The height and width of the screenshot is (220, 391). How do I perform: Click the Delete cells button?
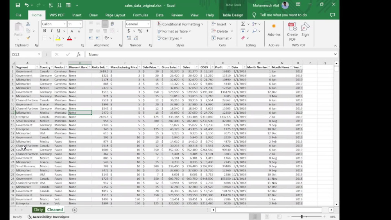pyautogui.click(x=220, y=31)
